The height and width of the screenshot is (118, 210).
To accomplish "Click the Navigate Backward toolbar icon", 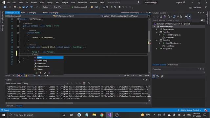I will (5, 7).
